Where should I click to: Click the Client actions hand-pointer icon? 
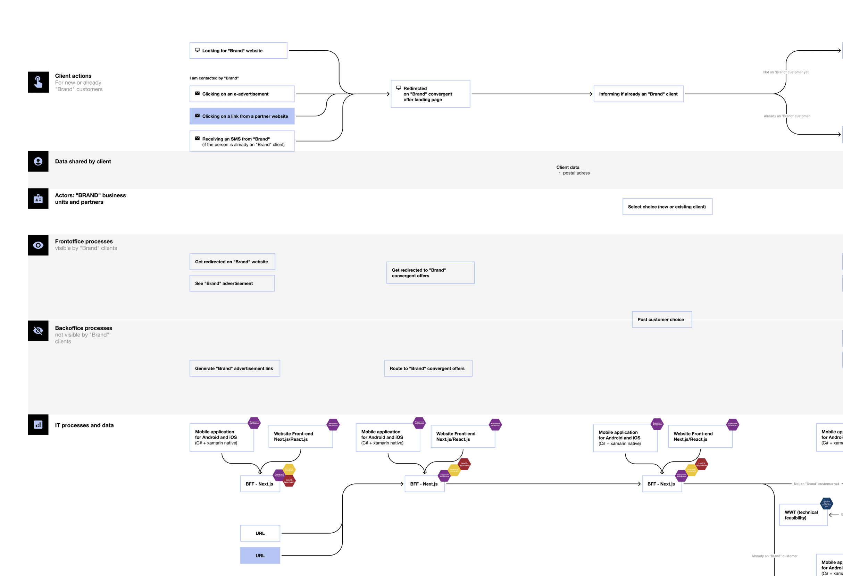coord(38,82)
